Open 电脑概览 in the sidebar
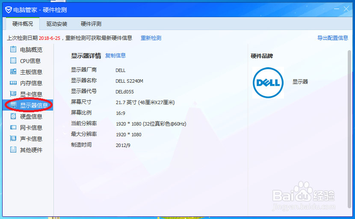The width and height of the screenshot is (355, 219). (28, 49)
